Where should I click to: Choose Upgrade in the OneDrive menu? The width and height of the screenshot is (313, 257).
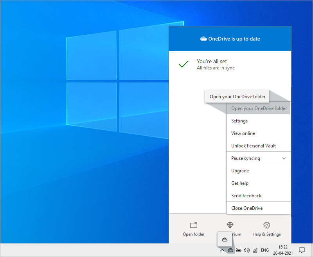tap(258, 171)
